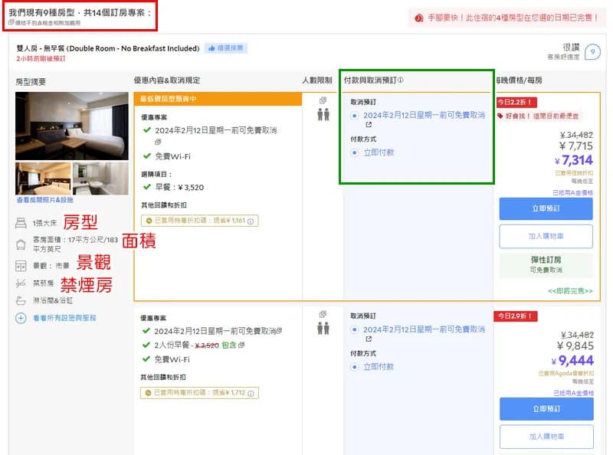Click the two-person occupancy icon in the first offer

pos(323,115)
